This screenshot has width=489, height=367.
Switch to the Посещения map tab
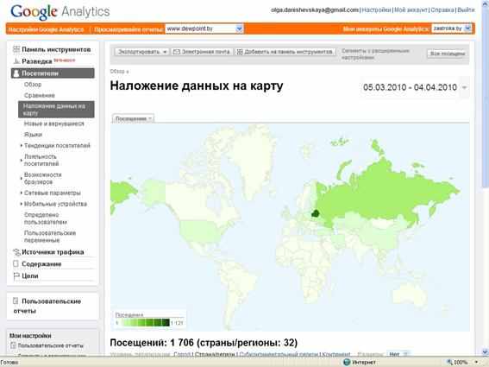click(133, 118)
